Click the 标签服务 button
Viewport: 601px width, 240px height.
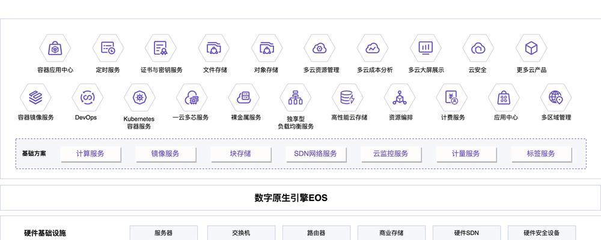coord(542,154)
